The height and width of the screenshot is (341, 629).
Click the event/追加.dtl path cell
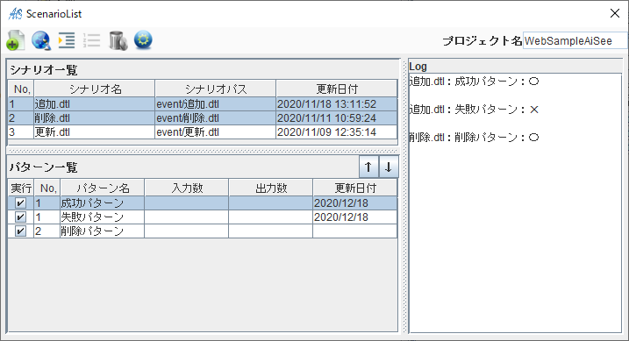(x=216, y=104)
